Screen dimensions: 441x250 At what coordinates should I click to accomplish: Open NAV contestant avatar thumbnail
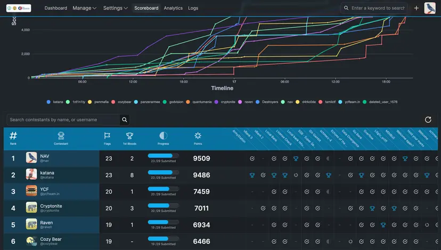[31, 157]
